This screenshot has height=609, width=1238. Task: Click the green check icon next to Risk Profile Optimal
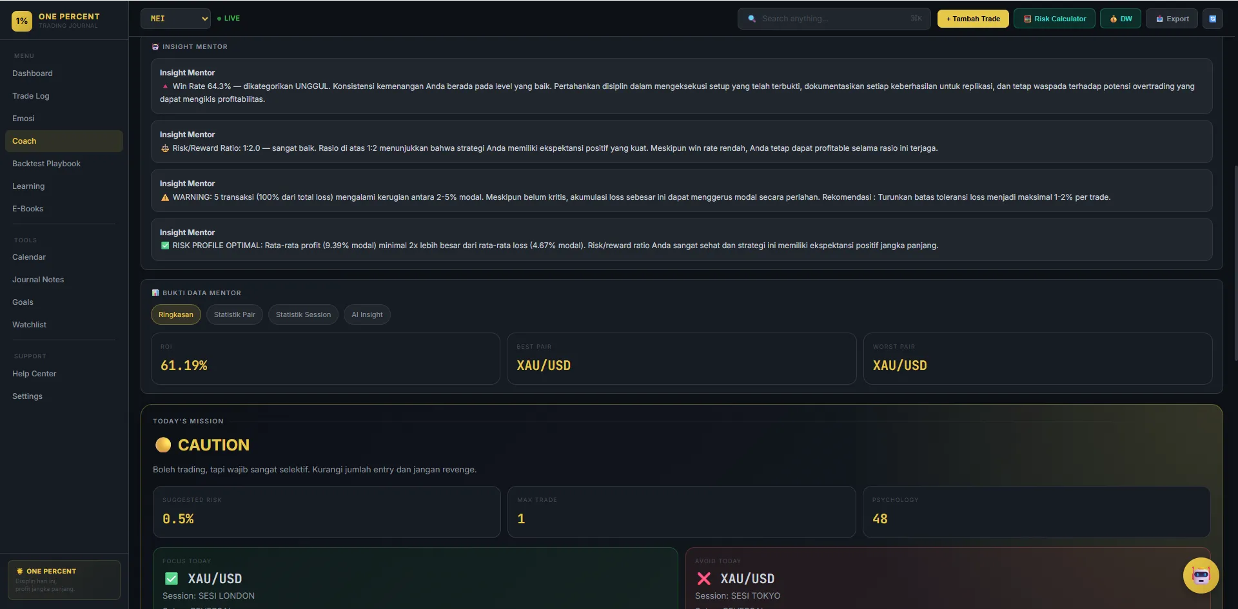[165, 246]
